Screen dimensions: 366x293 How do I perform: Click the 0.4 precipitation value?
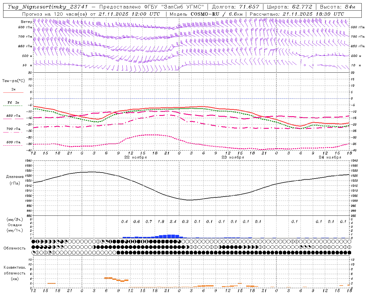(x=124, y=221)
